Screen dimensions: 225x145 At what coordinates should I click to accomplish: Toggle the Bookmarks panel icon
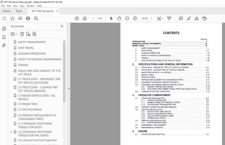[4, 37]
